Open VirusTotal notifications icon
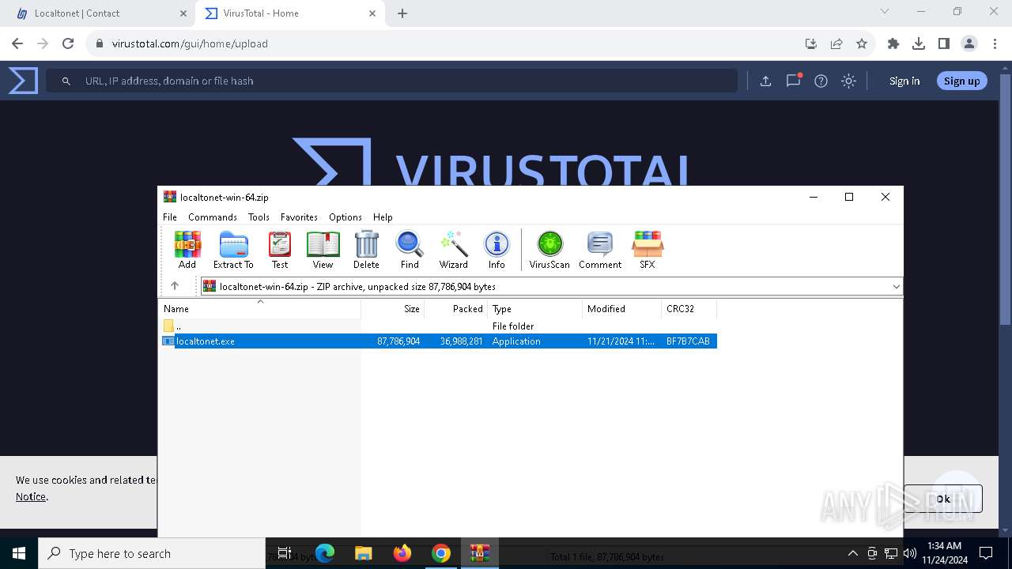The height and width of the screenshot is (569, 1012). (793, 81)
